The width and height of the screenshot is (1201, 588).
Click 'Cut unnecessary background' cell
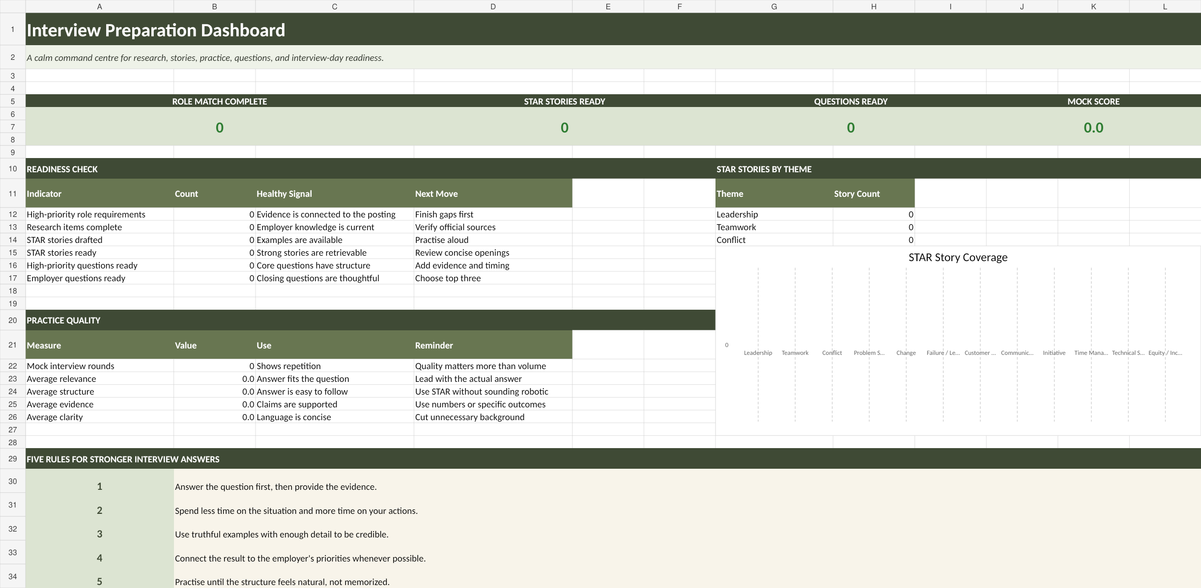click(493, 417)
